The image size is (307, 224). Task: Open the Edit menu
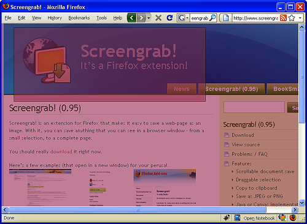pos(21,18)
